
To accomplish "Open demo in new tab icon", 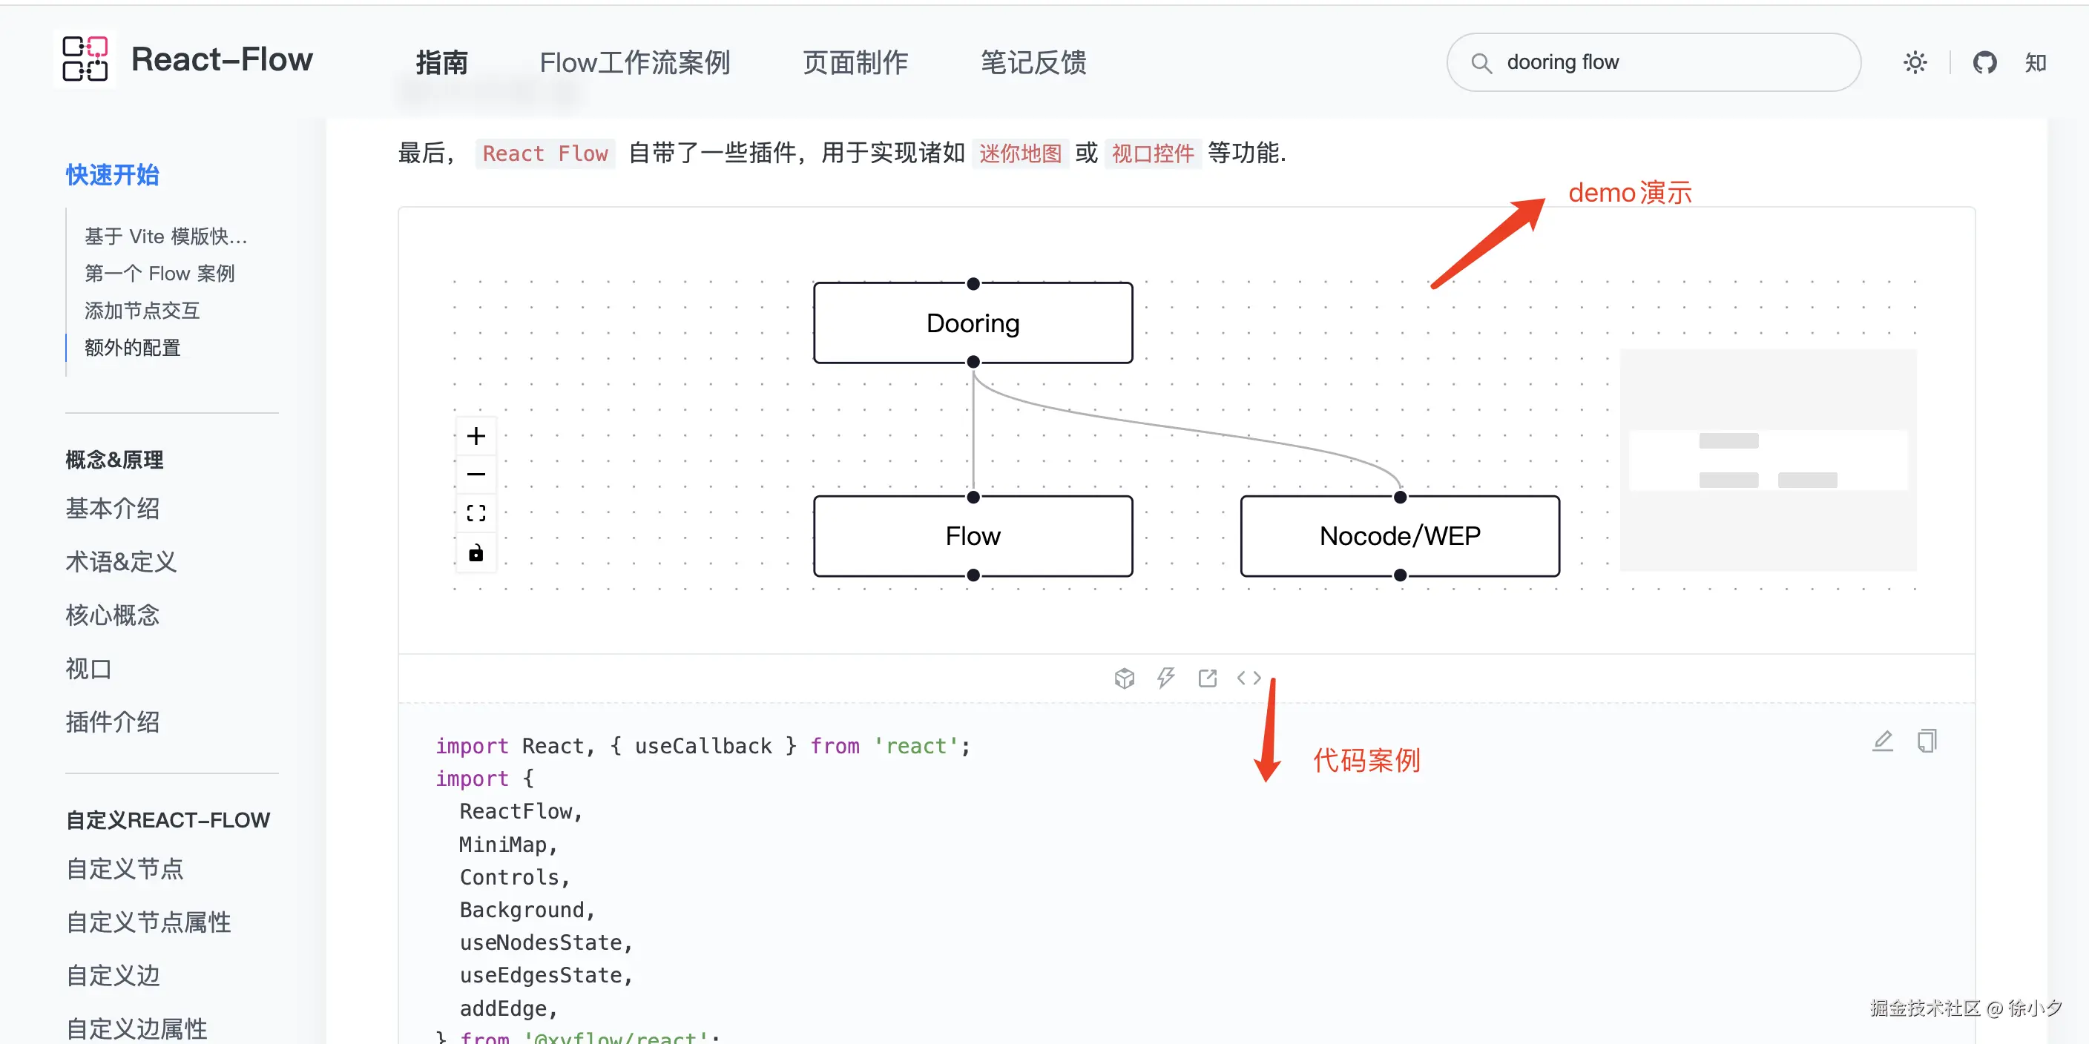I will click(1207, 678).
